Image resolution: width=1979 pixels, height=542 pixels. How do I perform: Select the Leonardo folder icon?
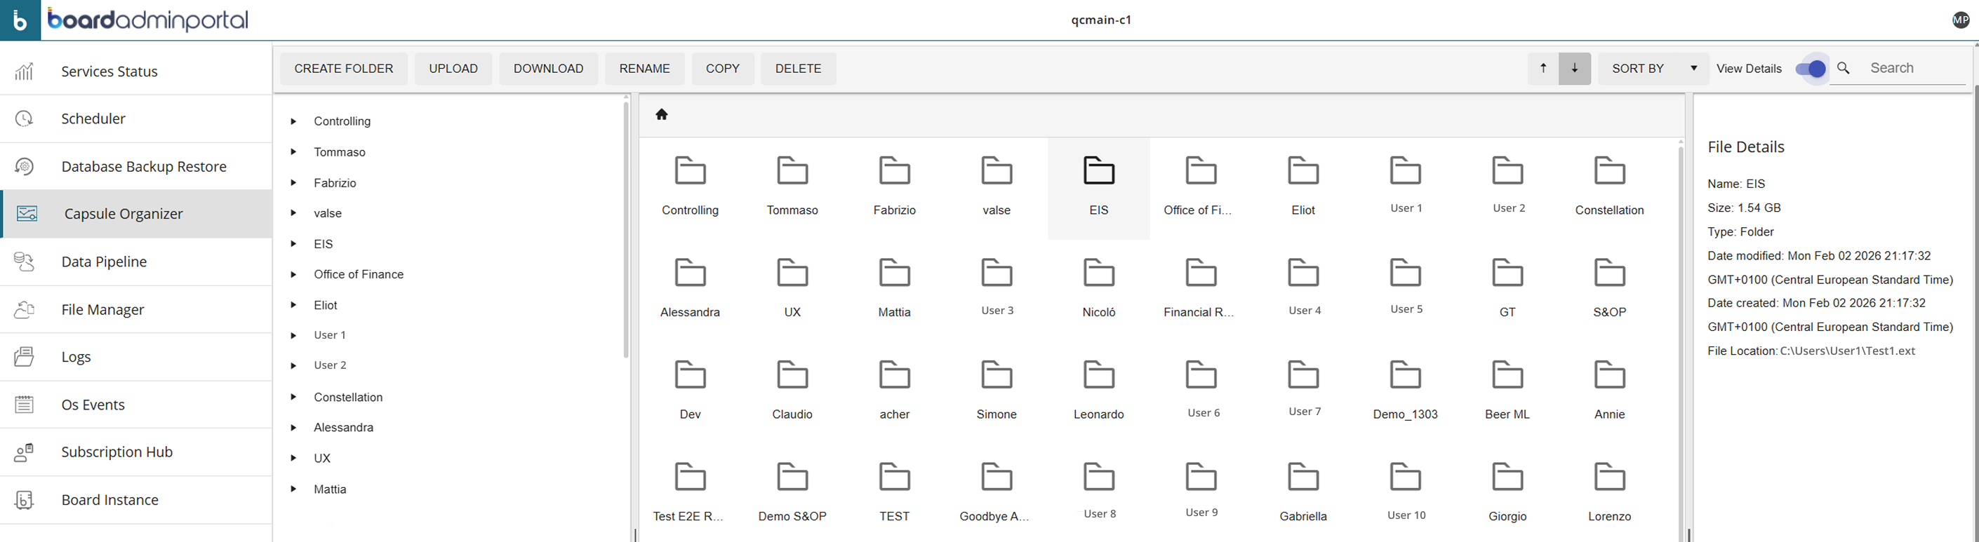click(x=1098, y=374)
